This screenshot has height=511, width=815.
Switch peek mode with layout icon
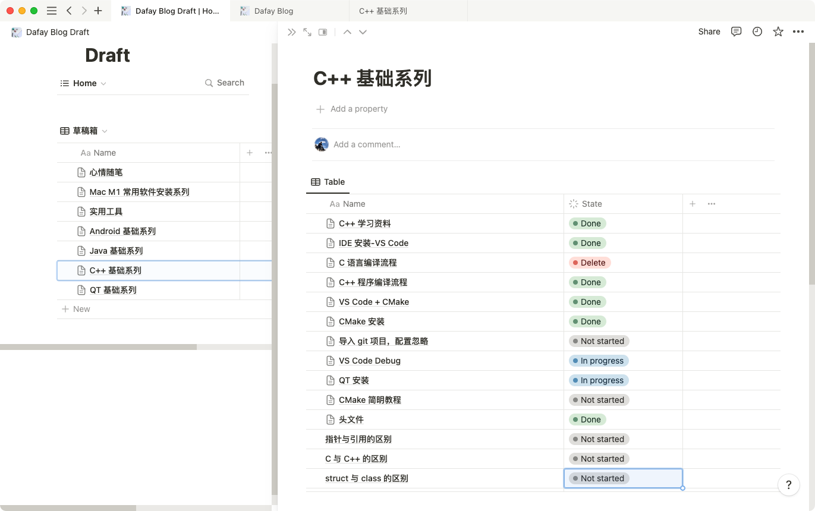click(323, 32)
